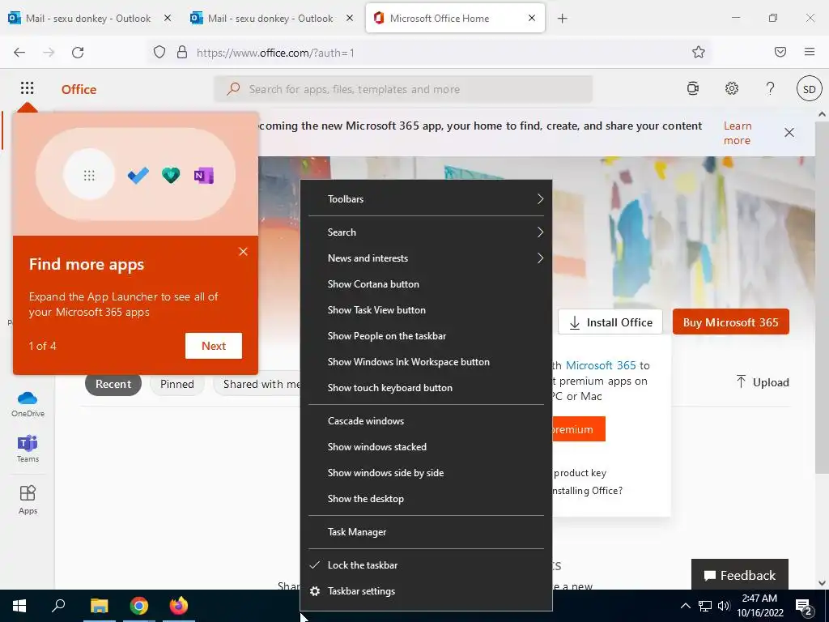Click the OneNote icon in callout
Viewport: 829px width, 622px height.
tap(203, 175)
